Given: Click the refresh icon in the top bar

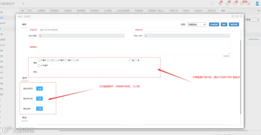Looking at the screenshot, I should coord(212,4).
